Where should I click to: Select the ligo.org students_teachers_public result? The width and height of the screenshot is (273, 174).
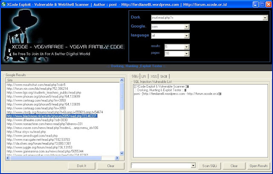click(x=44, y=93)
